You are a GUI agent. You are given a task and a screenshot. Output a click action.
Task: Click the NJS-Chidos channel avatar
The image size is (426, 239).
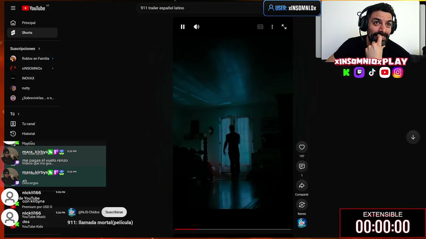coord(72,212)
